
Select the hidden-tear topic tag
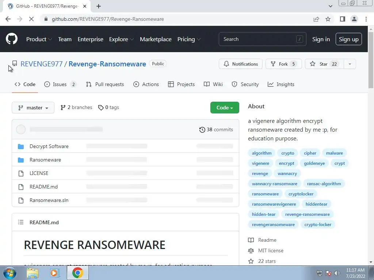click(x=264, y=214)
